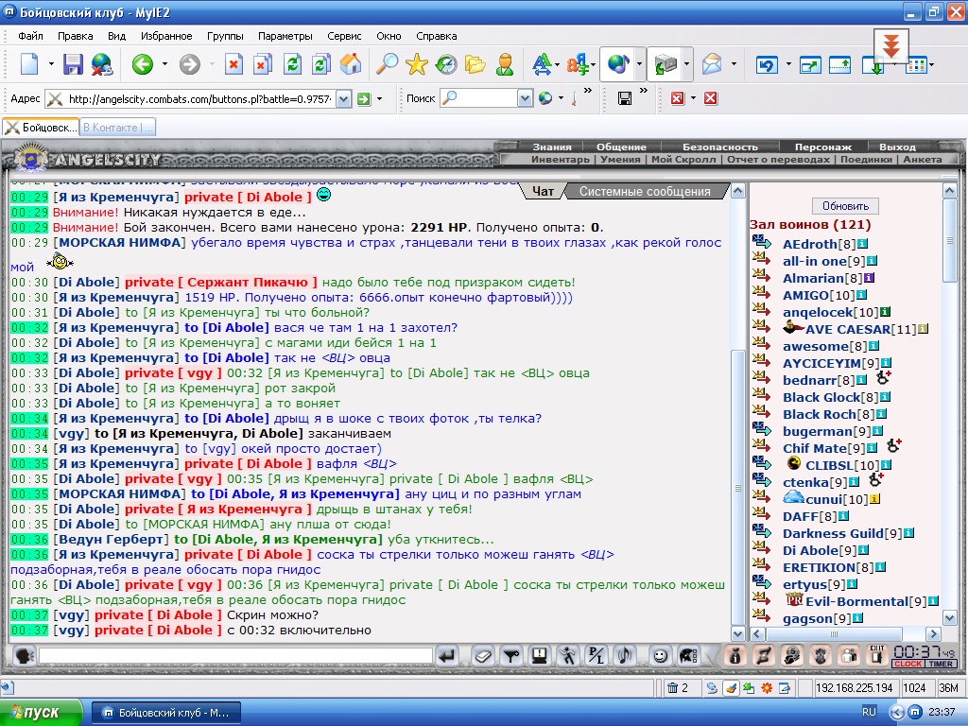Click the yellow star favorites icon
This screenshot has width=968, height=726.
point(417,63)
